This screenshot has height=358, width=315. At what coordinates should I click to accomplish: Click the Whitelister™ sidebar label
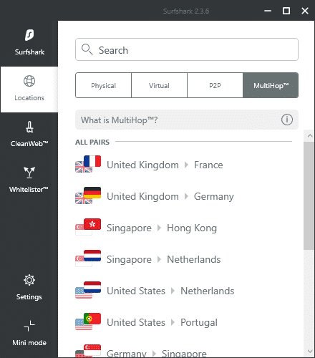29,190
